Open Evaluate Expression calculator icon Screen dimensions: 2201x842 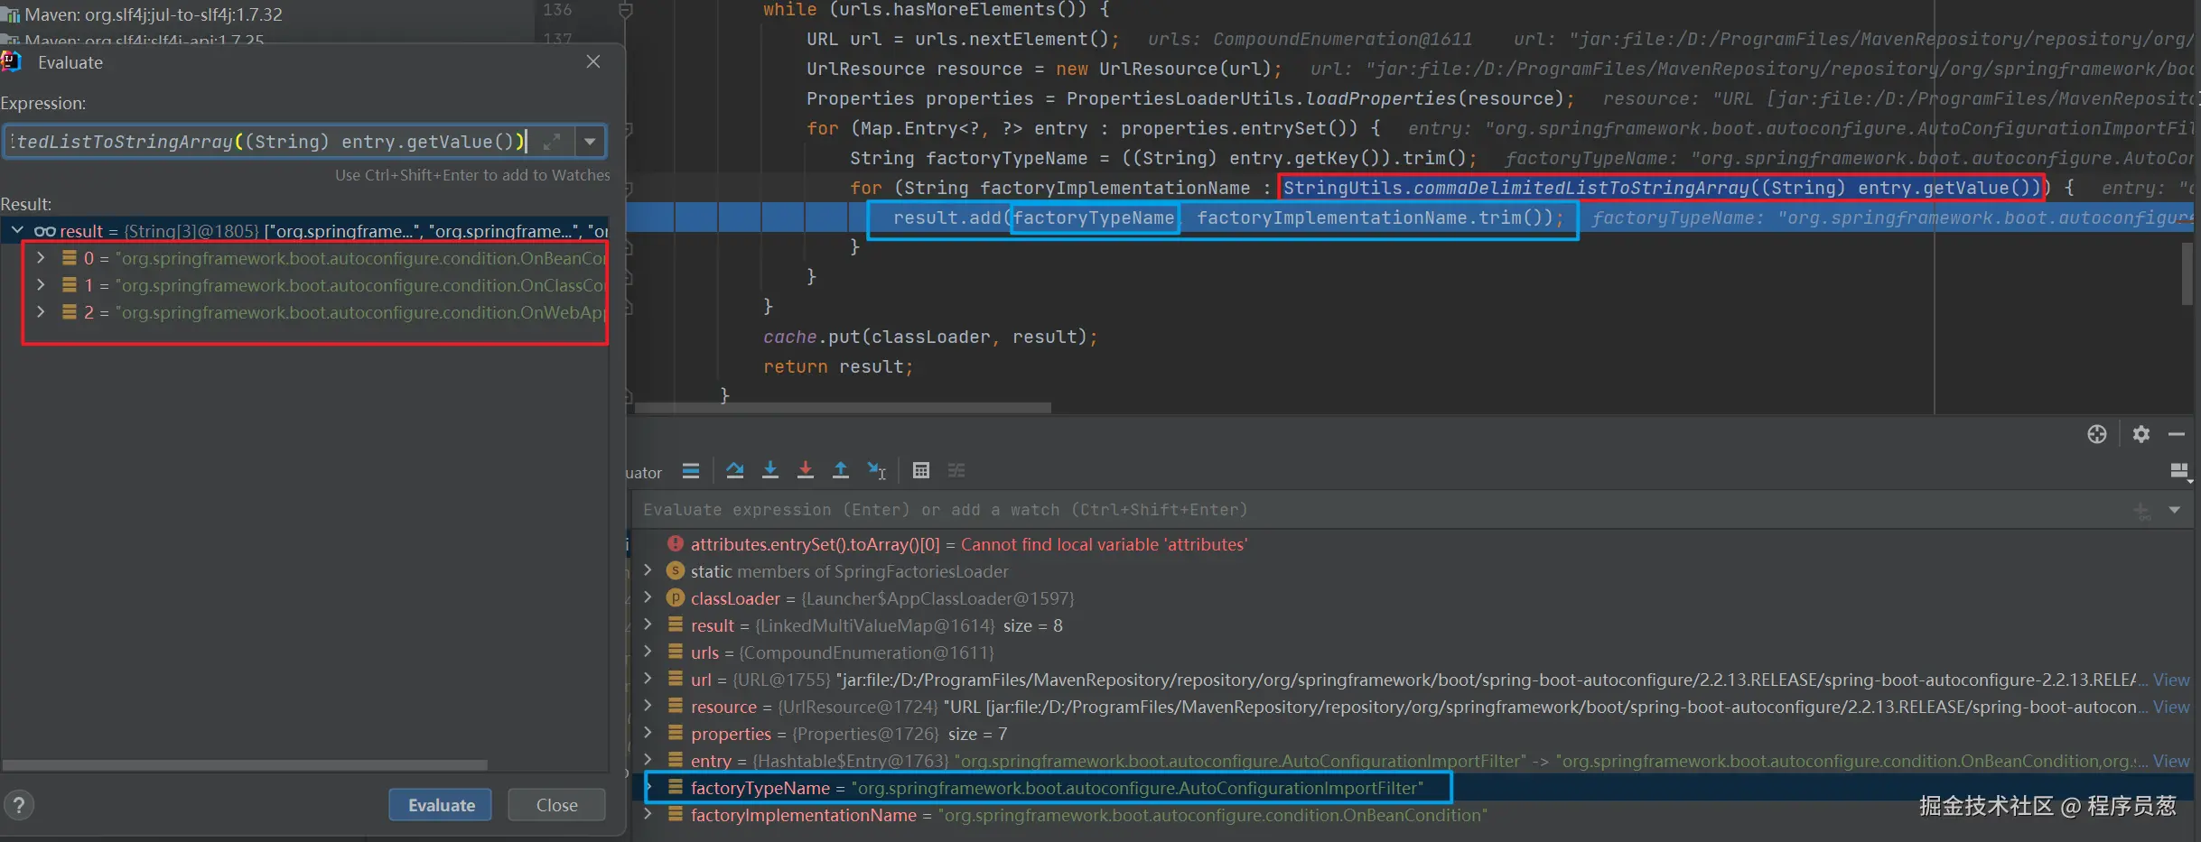click(x=921, y=470)
